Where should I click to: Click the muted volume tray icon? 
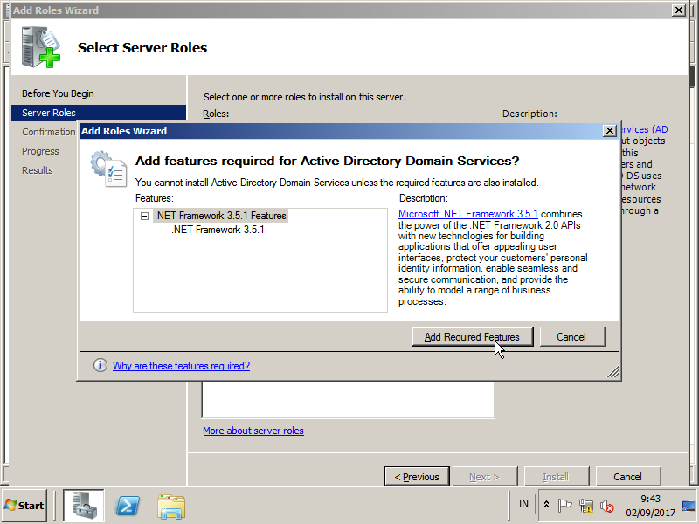(606, 506)
